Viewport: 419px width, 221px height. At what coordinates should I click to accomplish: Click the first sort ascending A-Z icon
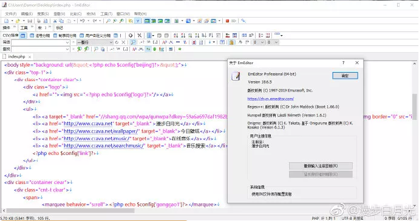tap(175, 35)
